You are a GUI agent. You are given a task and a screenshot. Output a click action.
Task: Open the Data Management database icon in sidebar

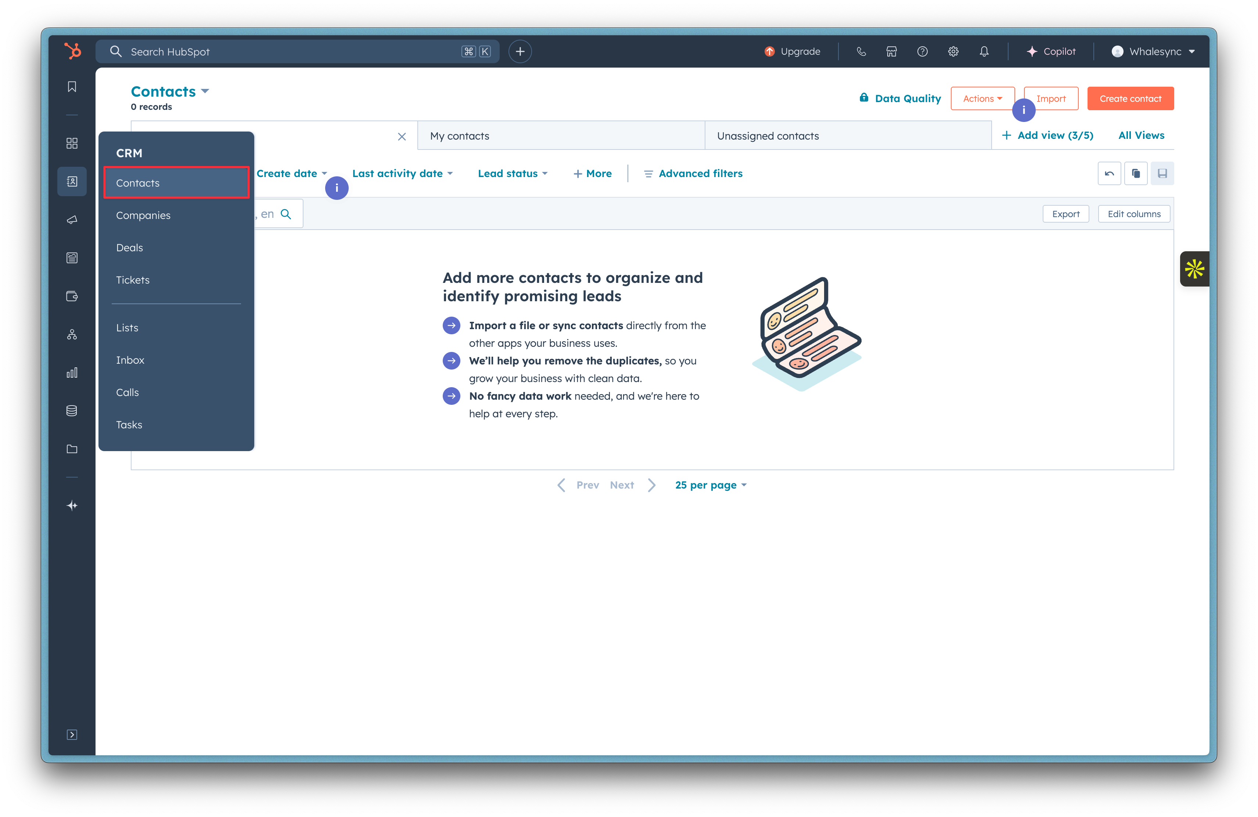tap(72, 411)
